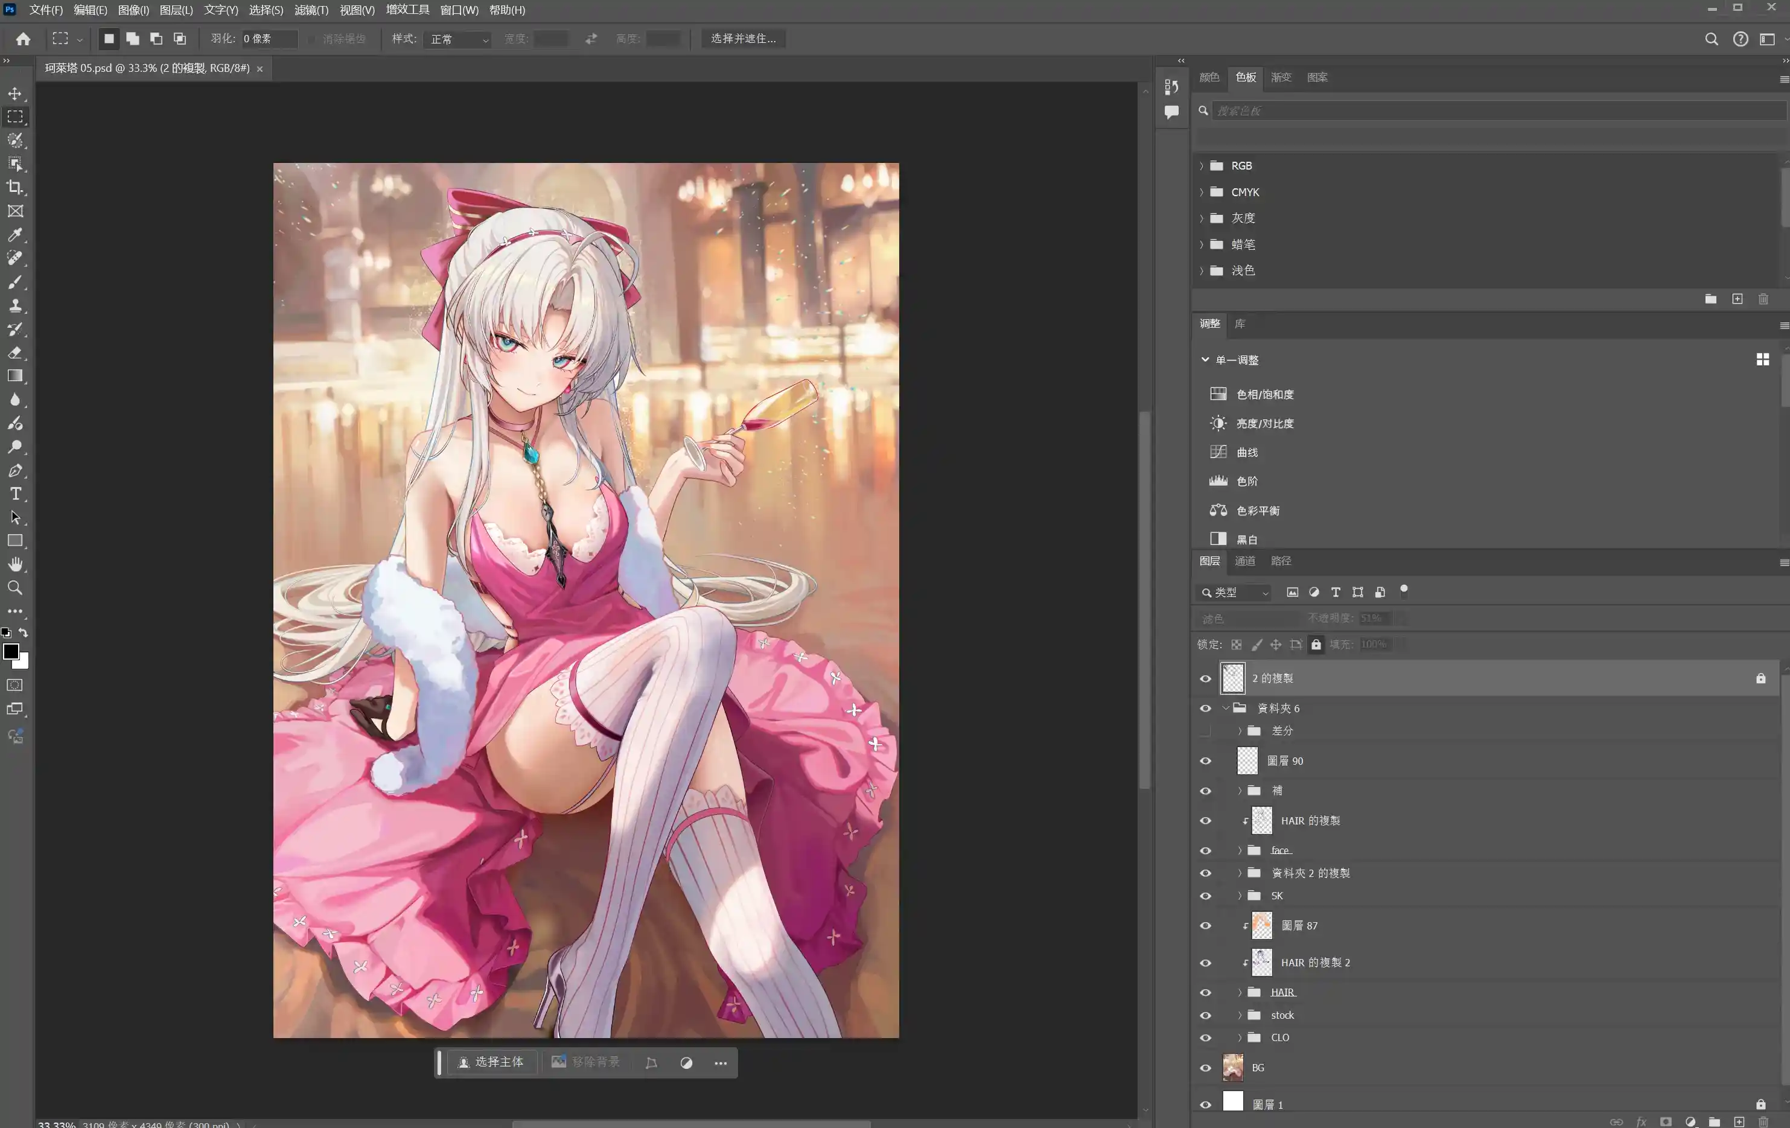Switch to the 通道 tab
The height and width of the screenshot is (1128, 1790).
1244,561
